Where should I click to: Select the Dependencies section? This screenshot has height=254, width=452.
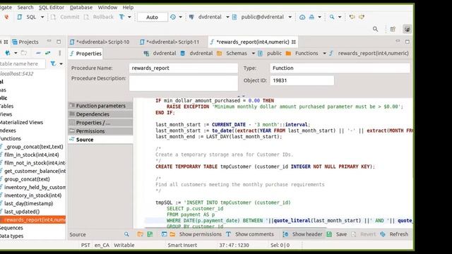[100, 114]
